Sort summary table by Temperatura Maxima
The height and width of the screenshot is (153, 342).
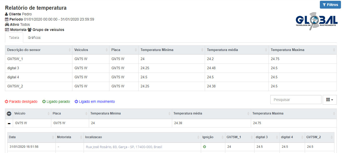pyautogui.click(x=334, y=50)
